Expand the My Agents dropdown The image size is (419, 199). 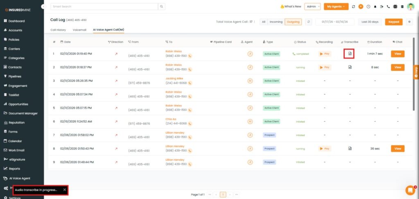[336, 7]
